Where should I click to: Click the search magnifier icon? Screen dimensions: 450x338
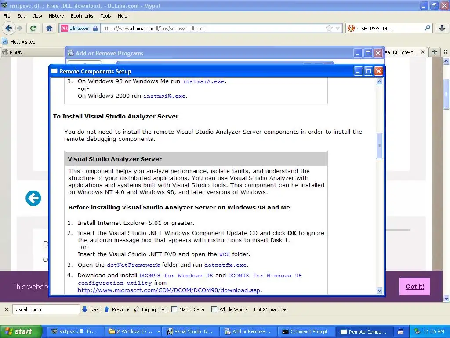point(427,28)
